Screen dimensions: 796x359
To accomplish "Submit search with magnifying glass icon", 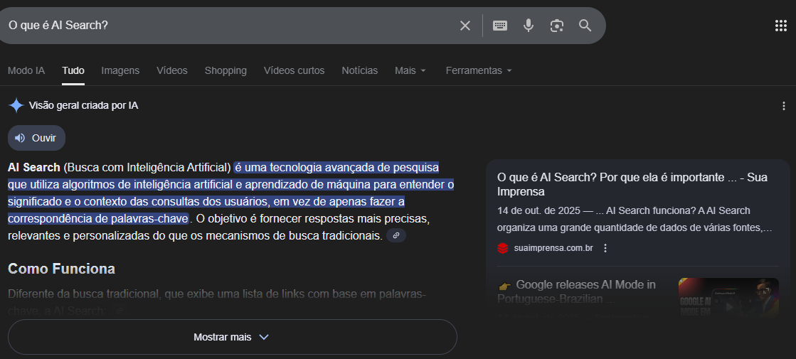I will (x=585, y=26).
